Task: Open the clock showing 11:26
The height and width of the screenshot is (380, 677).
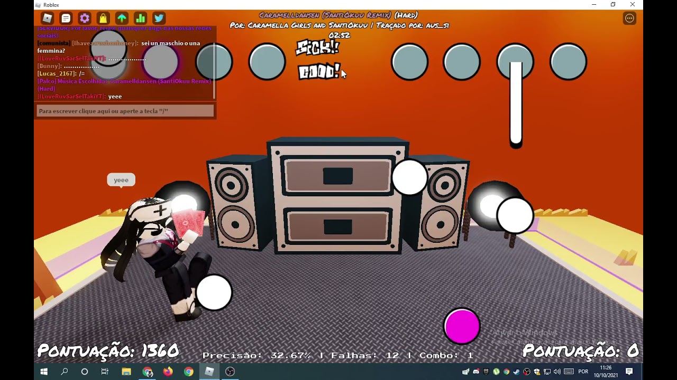Action: coord(606,372)
